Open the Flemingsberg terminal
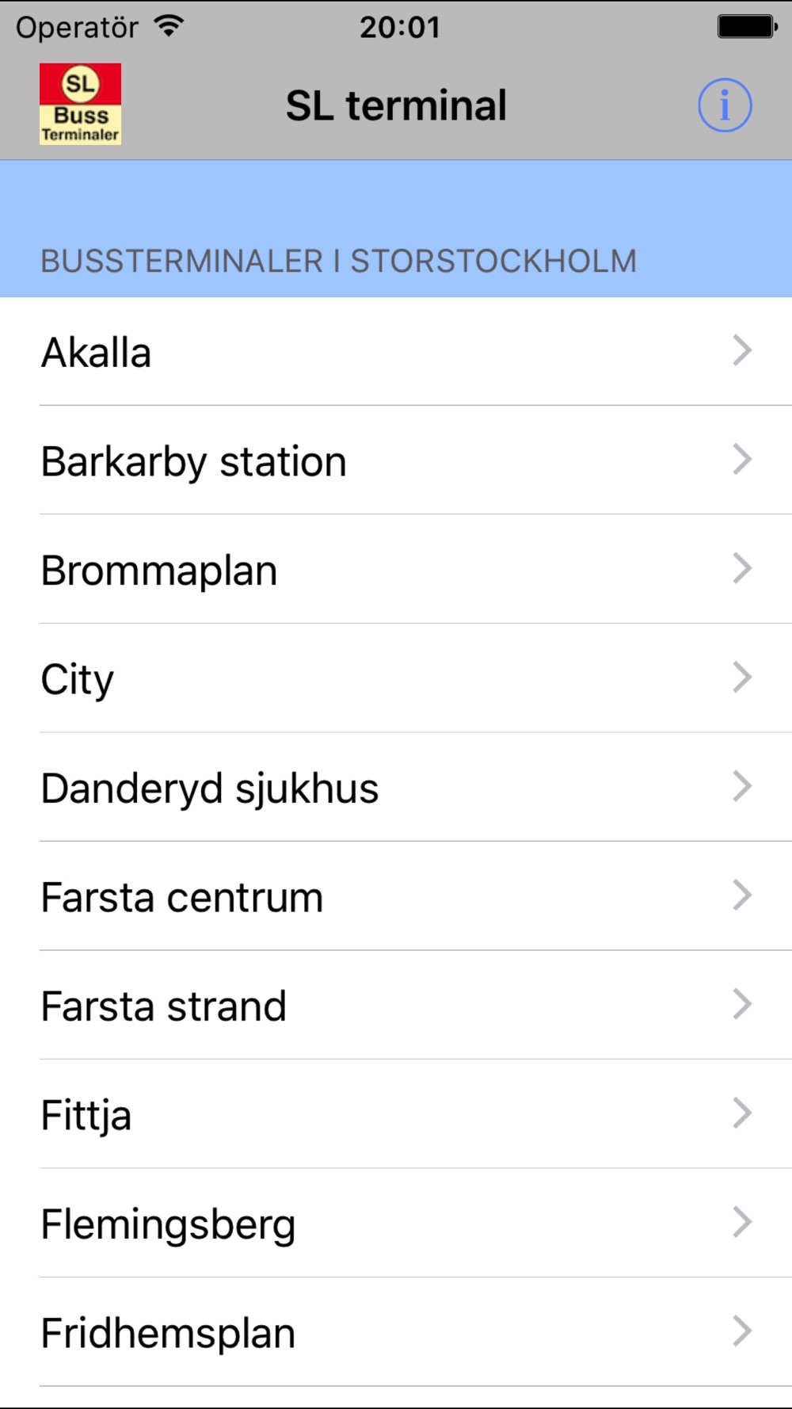792x1409 pixels. coord(396,1224)
